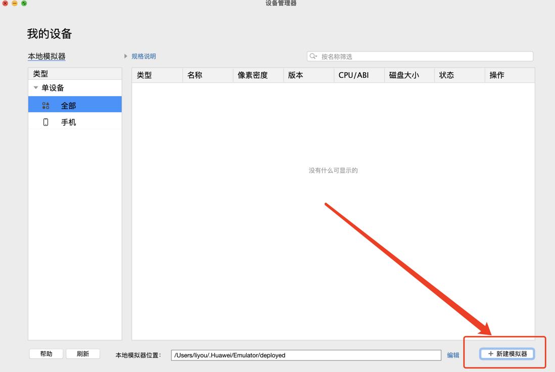
Task: Click the 本地模拟器位置 path field
Action: [306, 355]
